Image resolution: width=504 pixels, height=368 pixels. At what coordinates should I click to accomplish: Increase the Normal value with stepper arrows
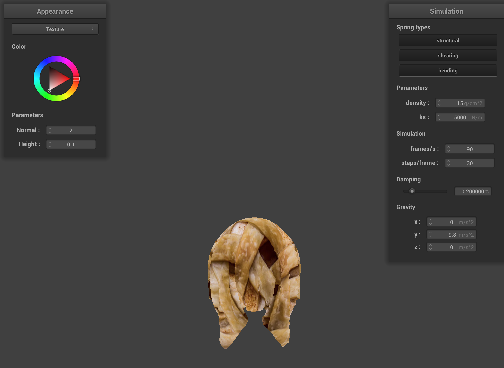[50, 128]
